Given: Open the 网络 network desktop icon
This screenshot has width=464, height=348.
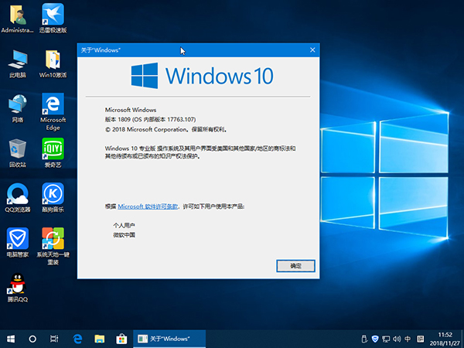Looking at the screenshot, I should [17, 104].
